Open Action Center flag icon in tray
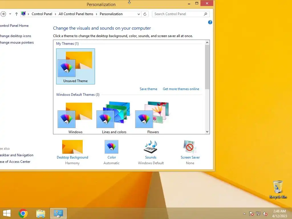292x219 pixels. click(x=252, y=214)
